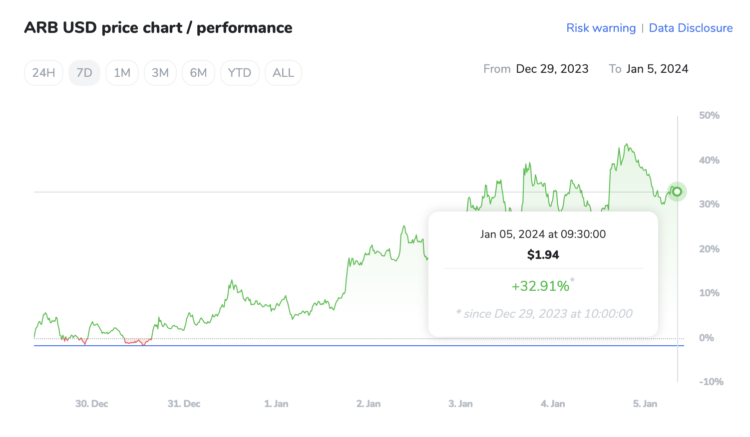Image resolution: width=750 pixels, height=437 pixels.
Task: Click the +32.91% change in tooltip
Action: [540, 286]
